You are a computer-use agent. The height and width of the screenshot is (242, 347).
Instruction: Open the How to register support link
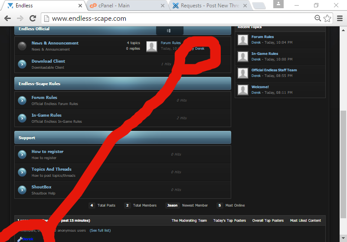pyautogui.click(x=47, y=152)
